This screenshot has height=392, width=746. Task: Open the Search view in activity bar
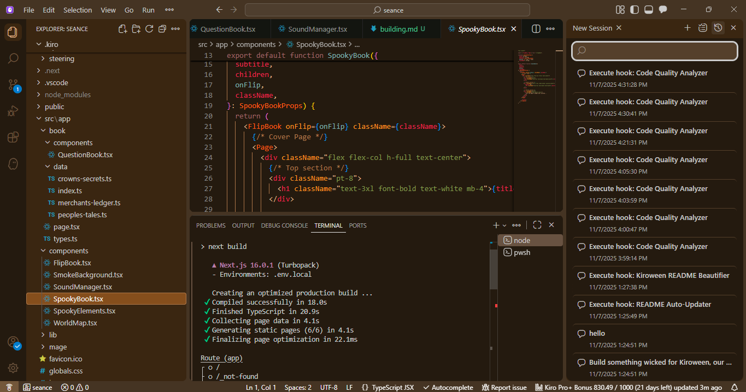pyautogui.click(x=13, y=58)
